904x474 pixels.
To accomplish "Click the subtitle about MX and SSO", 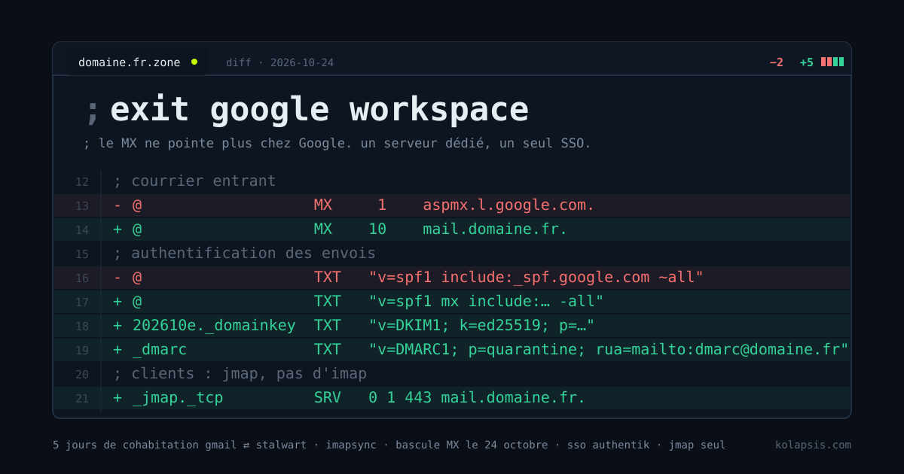I will pos(337,143).
